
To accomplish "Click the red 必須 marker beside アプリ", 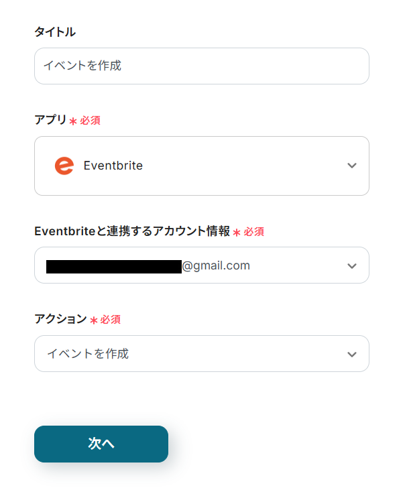I will [90, 121].
